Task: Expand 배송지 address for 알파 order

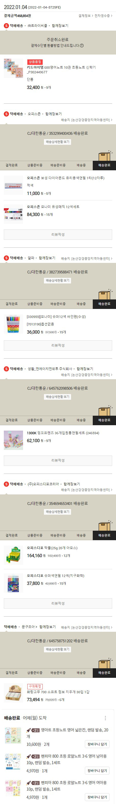Action: [87, 259]
